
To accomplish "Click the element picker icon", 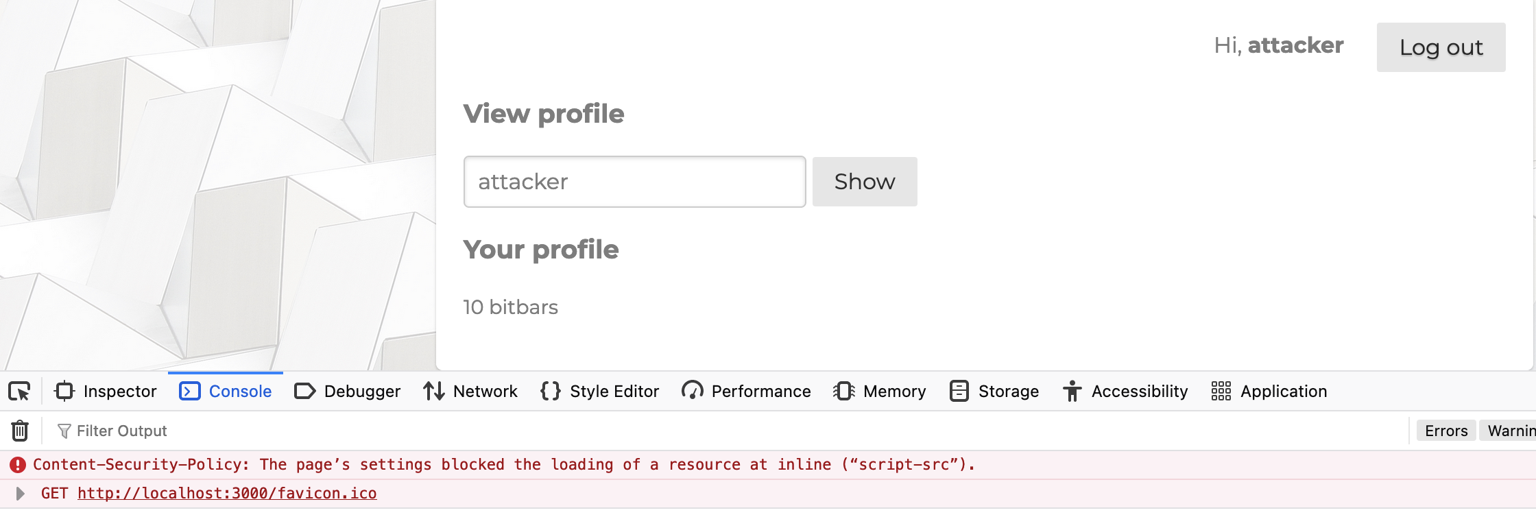I will point(19,392).
